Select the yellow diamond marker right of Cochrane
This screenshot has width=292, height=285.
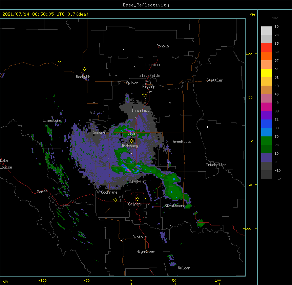115,200
